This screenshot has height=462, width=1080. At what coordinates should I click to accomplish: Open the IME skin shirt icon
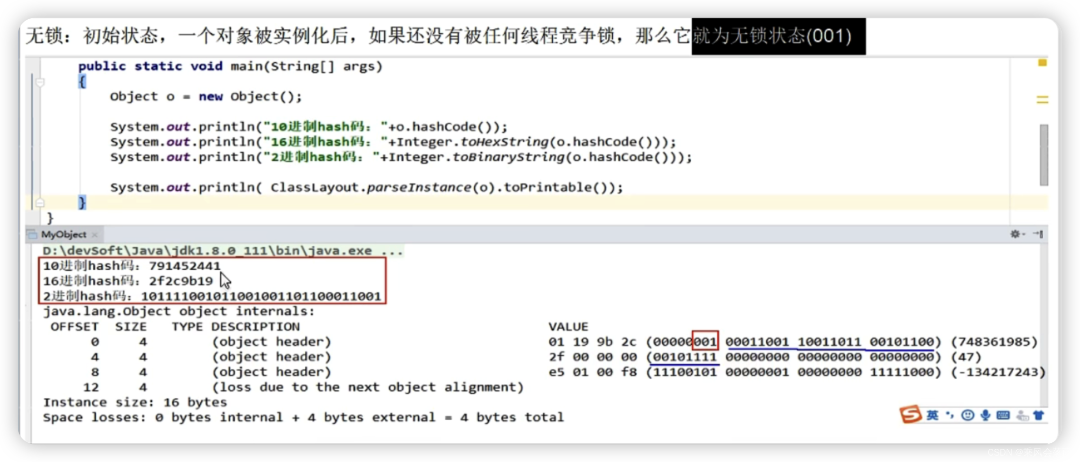coord(1039,415)
